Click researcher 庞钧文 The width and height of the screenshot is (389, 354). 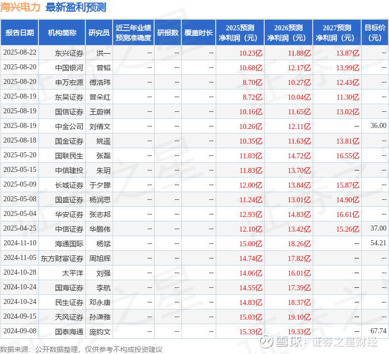[100, 331]
